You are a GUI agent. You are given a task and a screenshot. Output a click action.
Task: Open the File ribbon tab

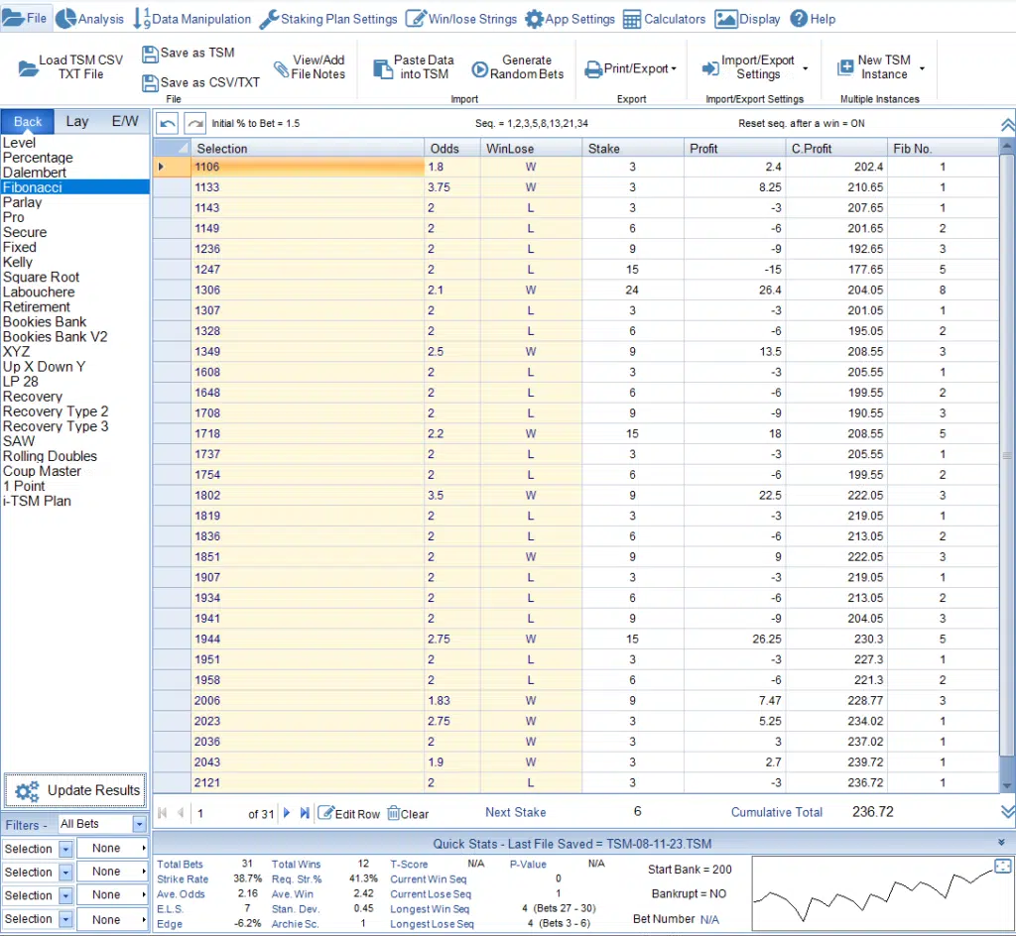(25, 18)
